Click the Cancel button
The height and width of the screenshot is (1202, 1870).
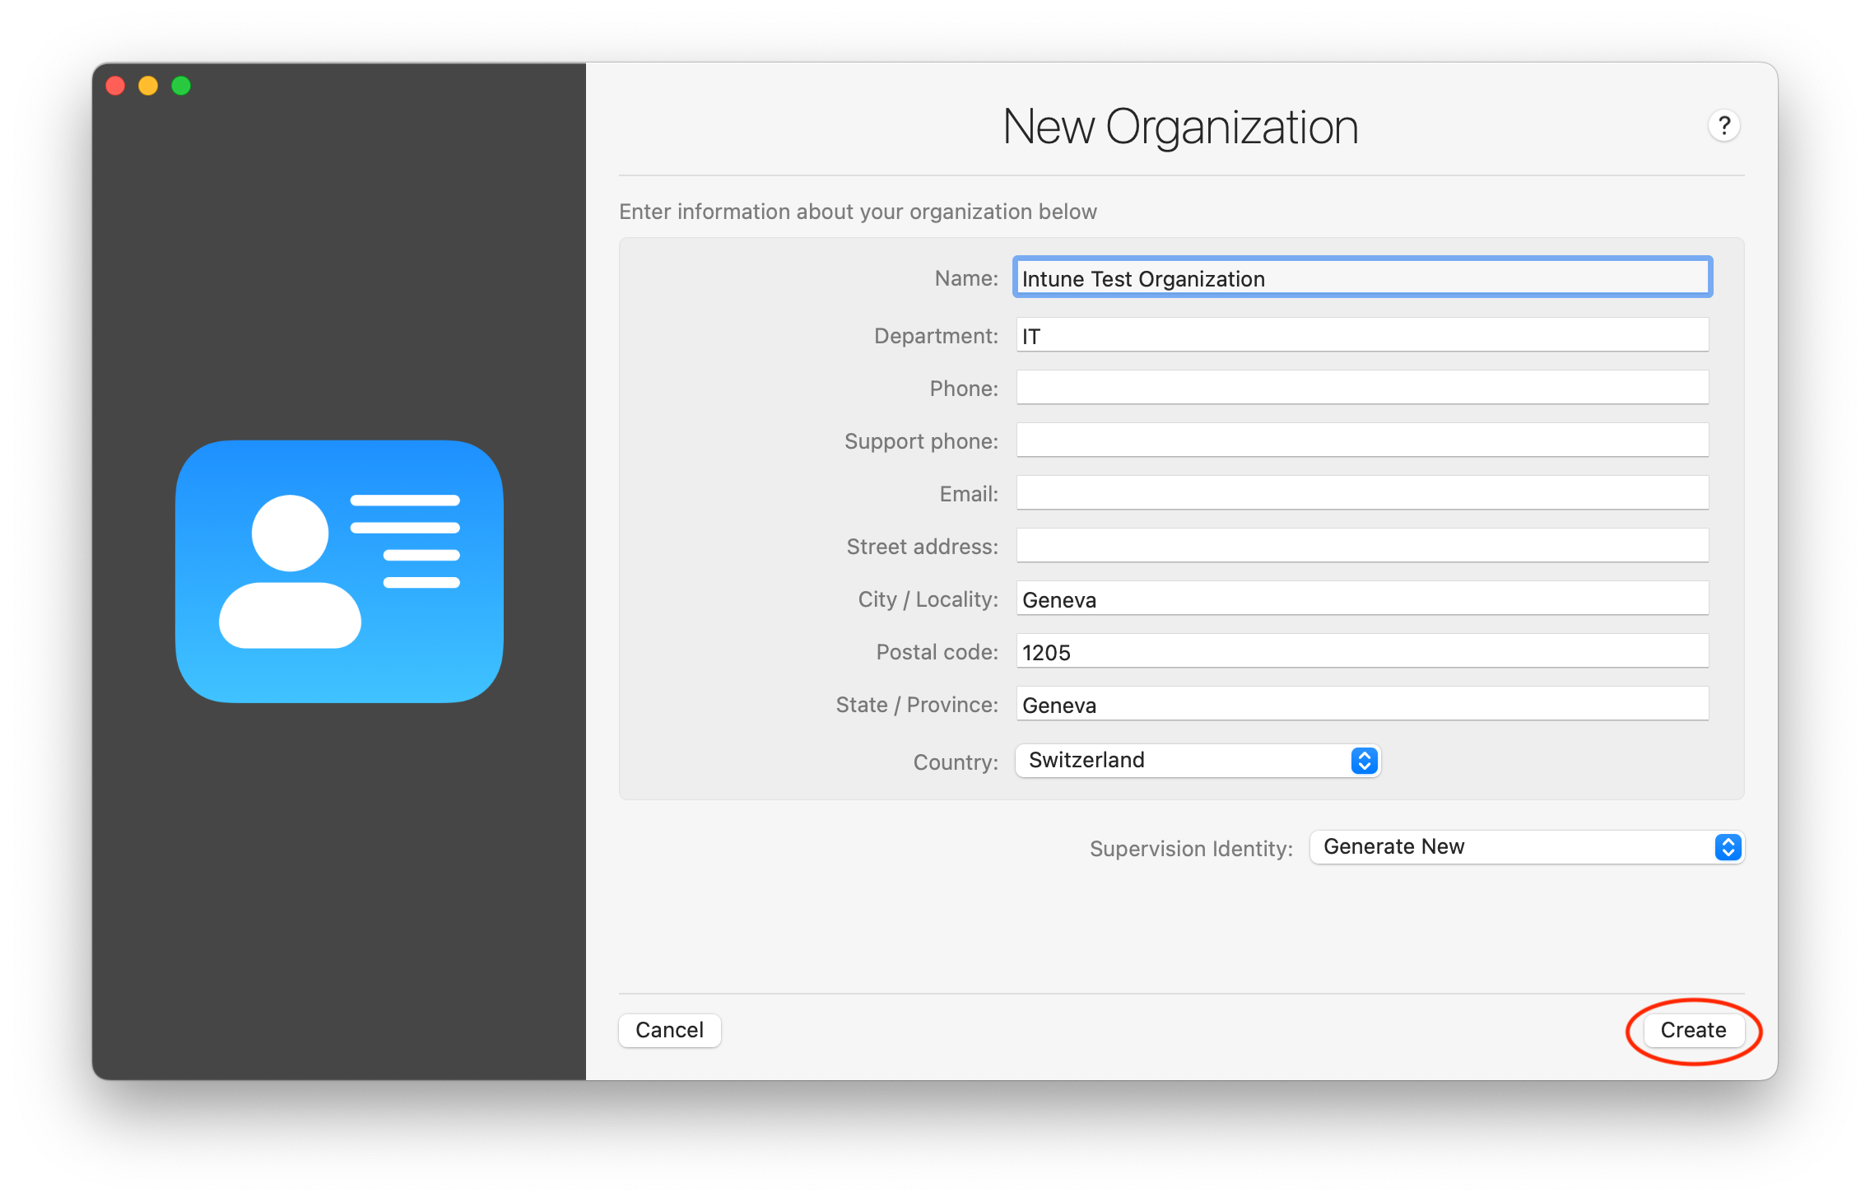[x=669, y=1030]
